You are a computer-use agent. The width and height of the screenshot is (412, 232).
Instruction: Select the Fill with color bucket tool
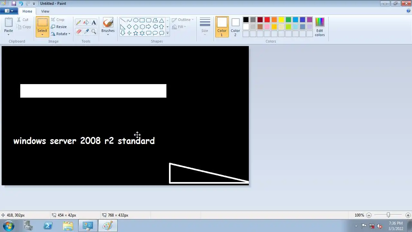pos(86,23)
